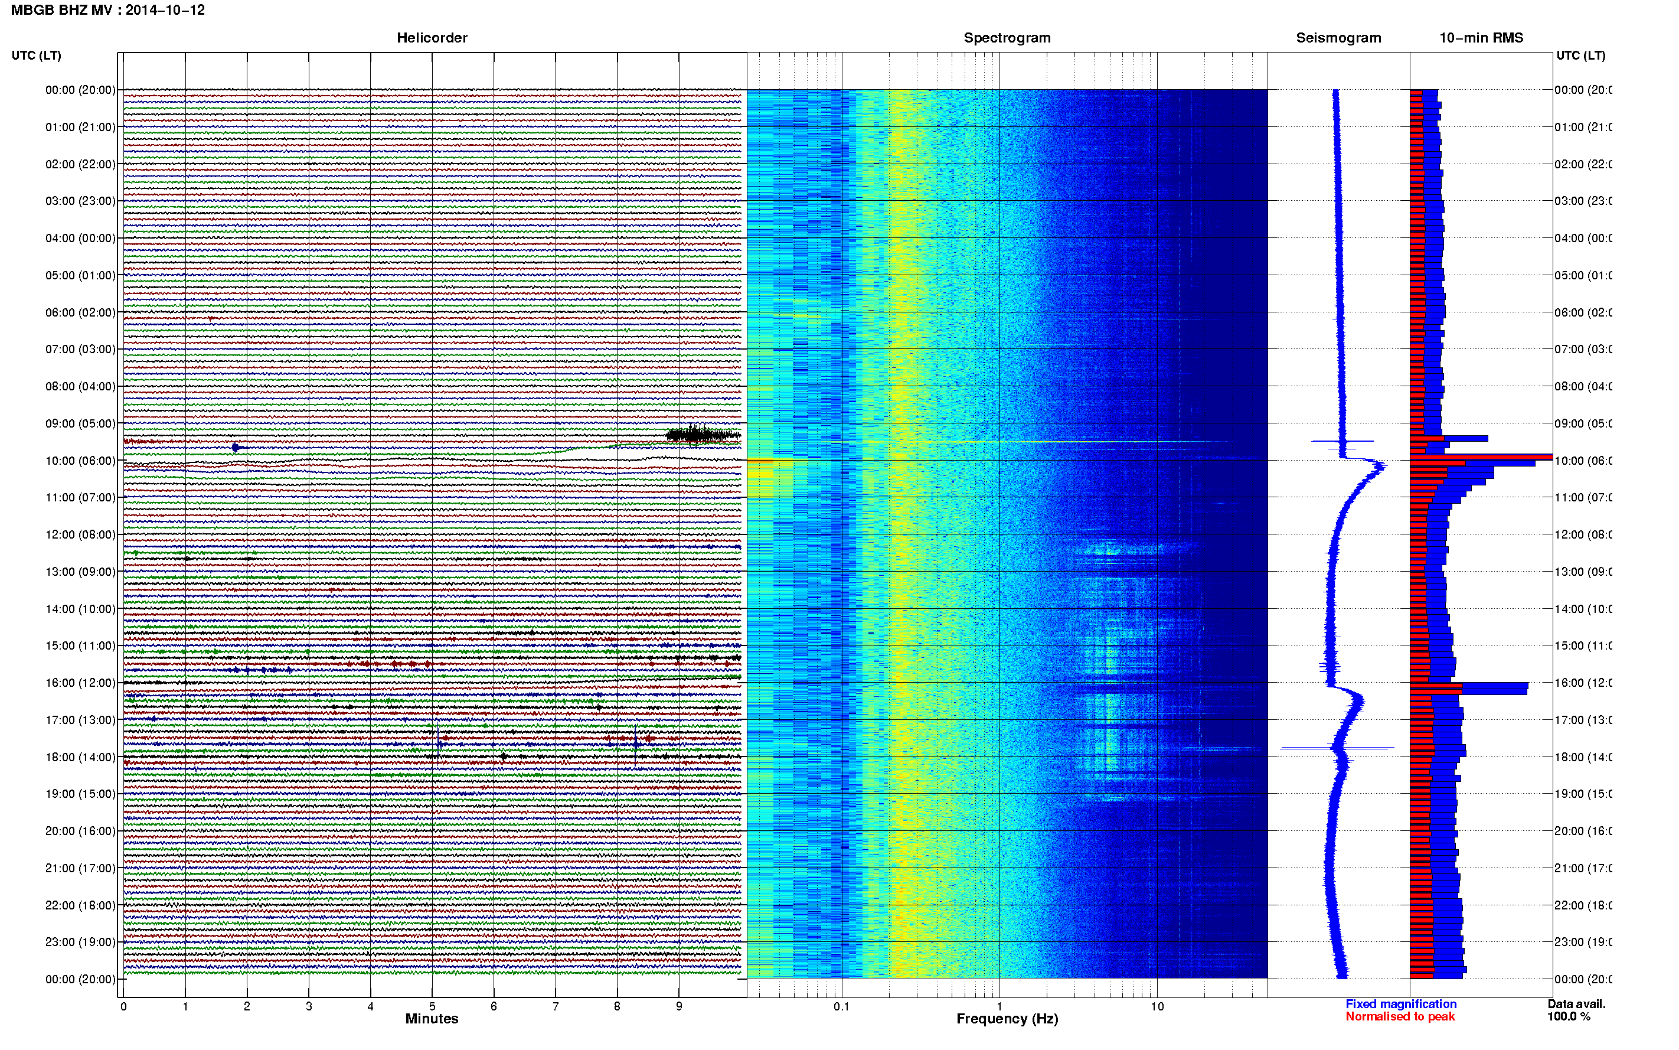Viewport: 1679px width, 1050px height.
Task: Click the 'Minutes' x-axis label
Action: click(x=432, y=1019)
